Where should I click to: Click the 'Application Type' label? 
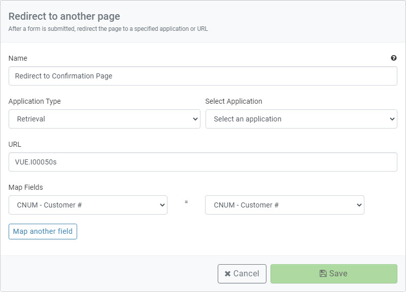(x=35, y=101)
